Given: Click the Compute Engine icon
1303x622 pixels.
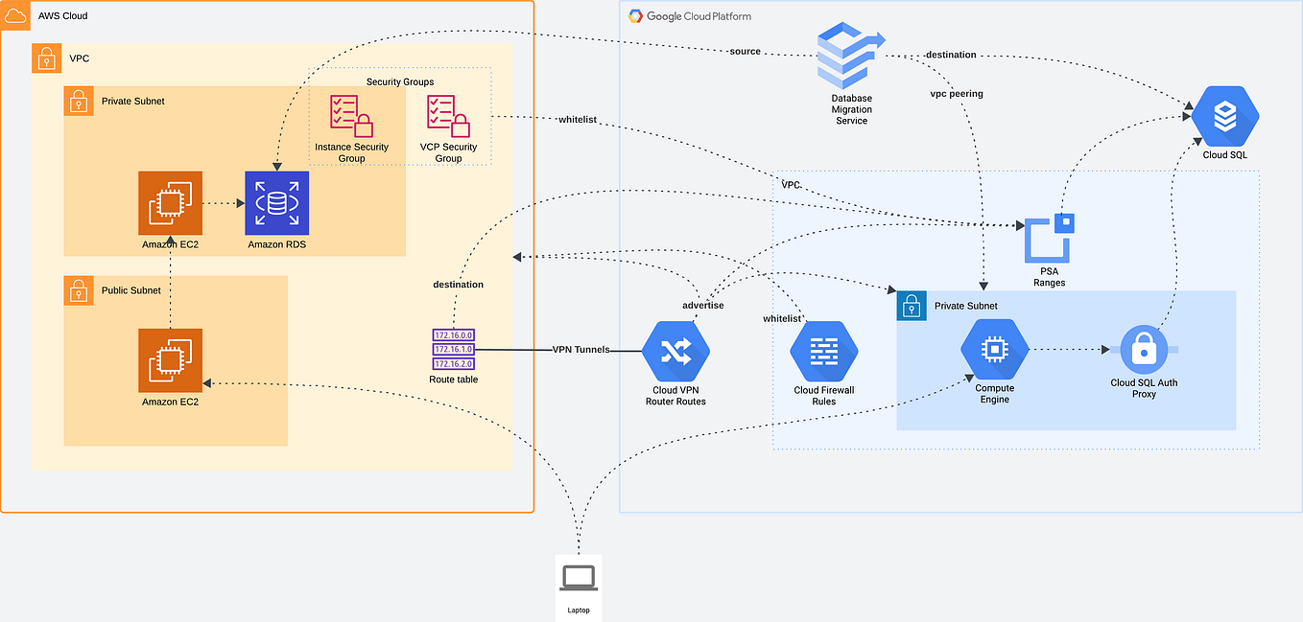Looking at the screenshot, I should click(x=994, y=349).
